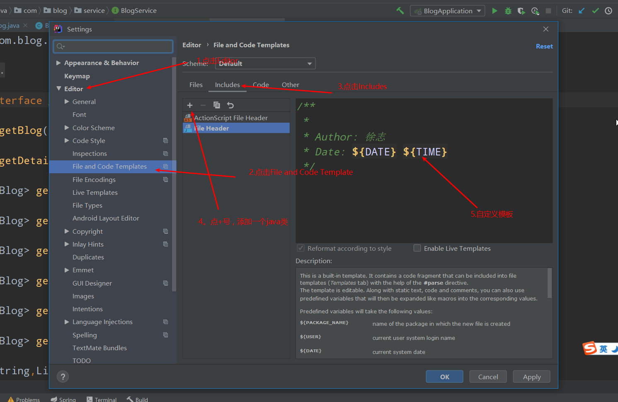The width and height of the screenshot is (618, 402).
Task: Switch to the Other tab
Action: tap(291, 85)
